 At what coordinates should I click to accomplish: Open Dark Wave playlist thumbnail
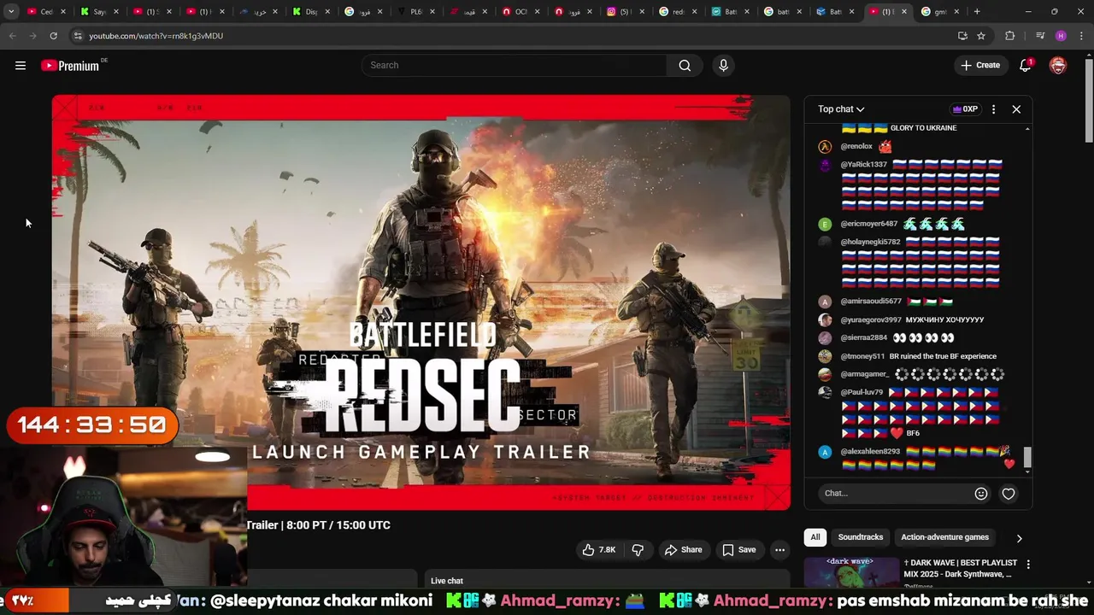851,572
